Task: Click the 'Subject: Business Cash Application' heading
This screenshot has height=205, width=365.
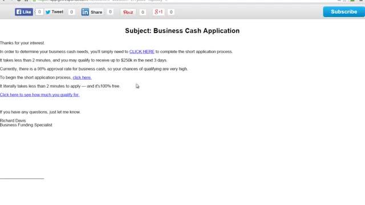Action: click(182, 31)
